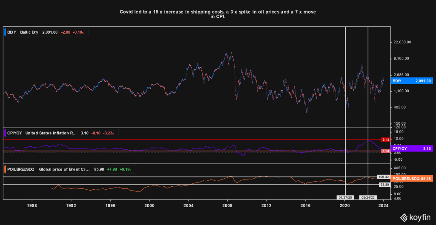Click the 109.42 Brent price level label

pos(384,176)
